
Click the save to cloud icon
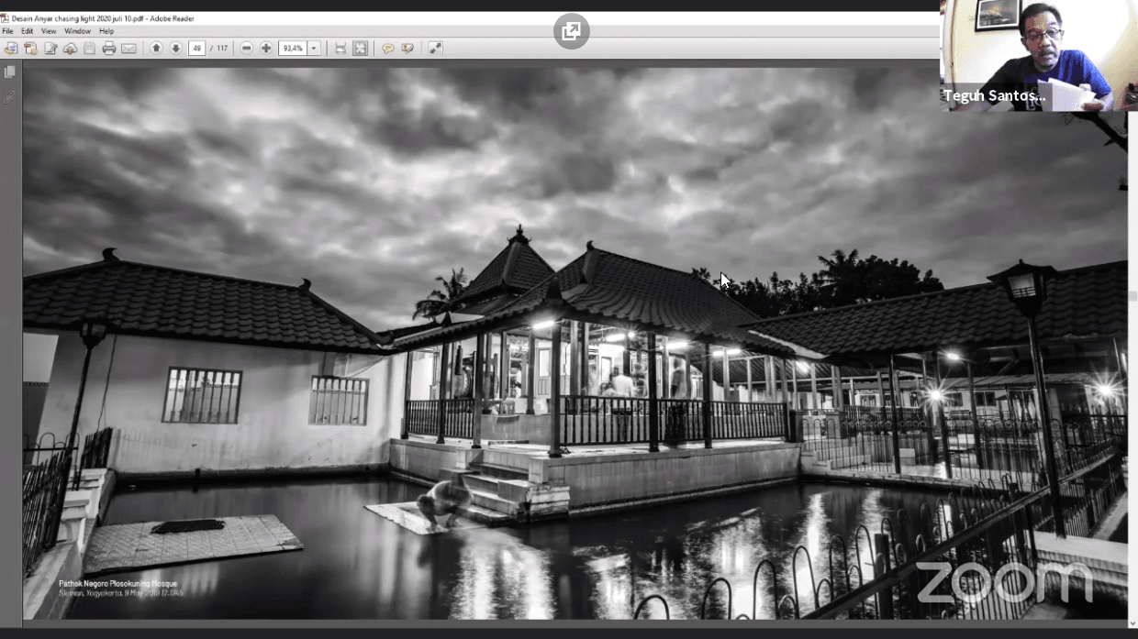(x=70, y=49)
